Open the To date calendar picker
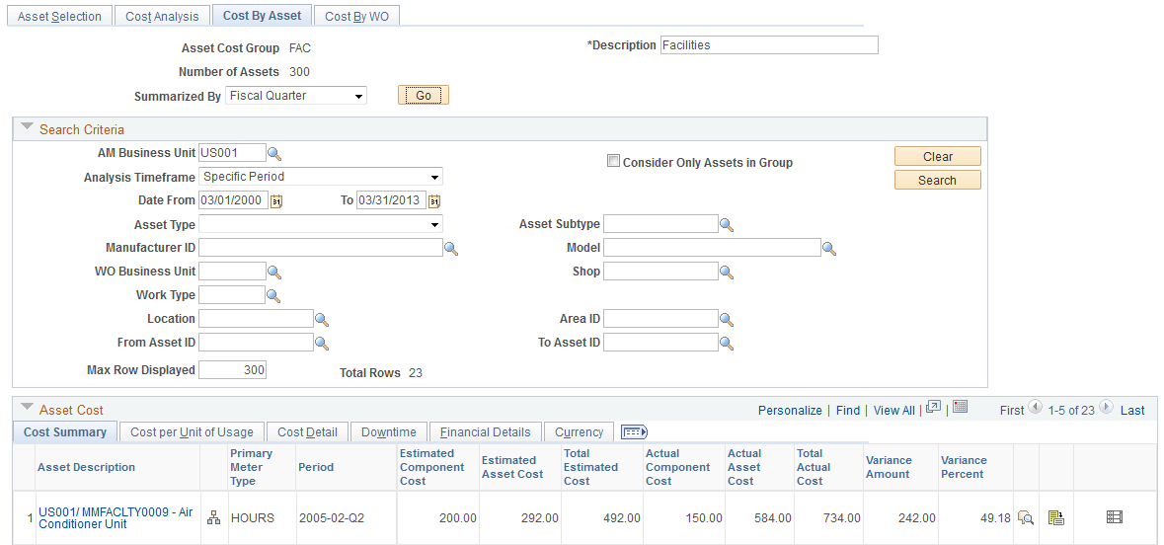 [435, 200]
